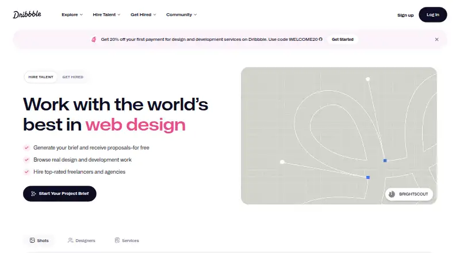
Task: Expand the Explore dropdown menu
Action: coord(72,15)
